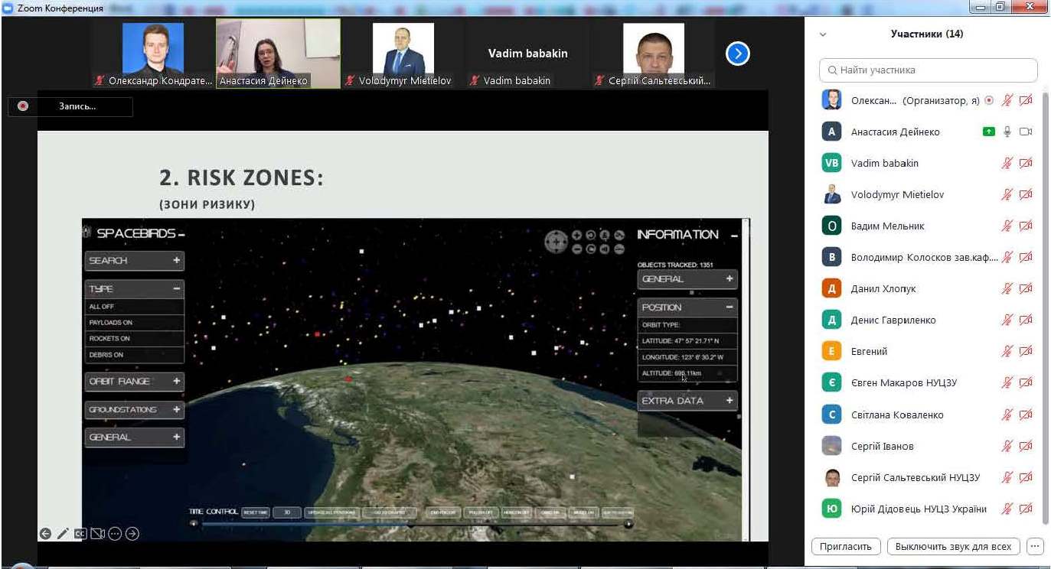The width and height of the screenshot is (1051, 569).
Task: Click the left end handle of the time slider
Action: tap(194, 524)
